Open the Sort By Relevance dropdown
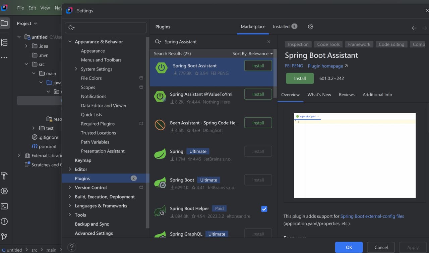Viewport: 429px width, 253px height. tap(253, 53)
